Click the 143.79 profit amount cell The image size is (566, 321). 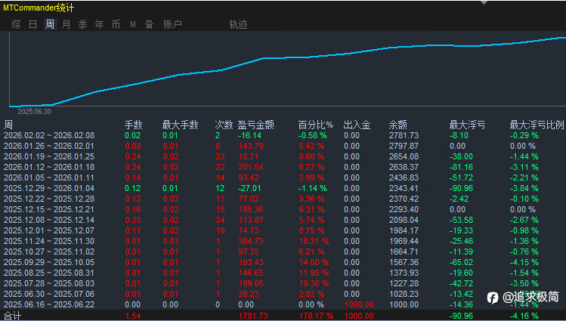(251, 146)
